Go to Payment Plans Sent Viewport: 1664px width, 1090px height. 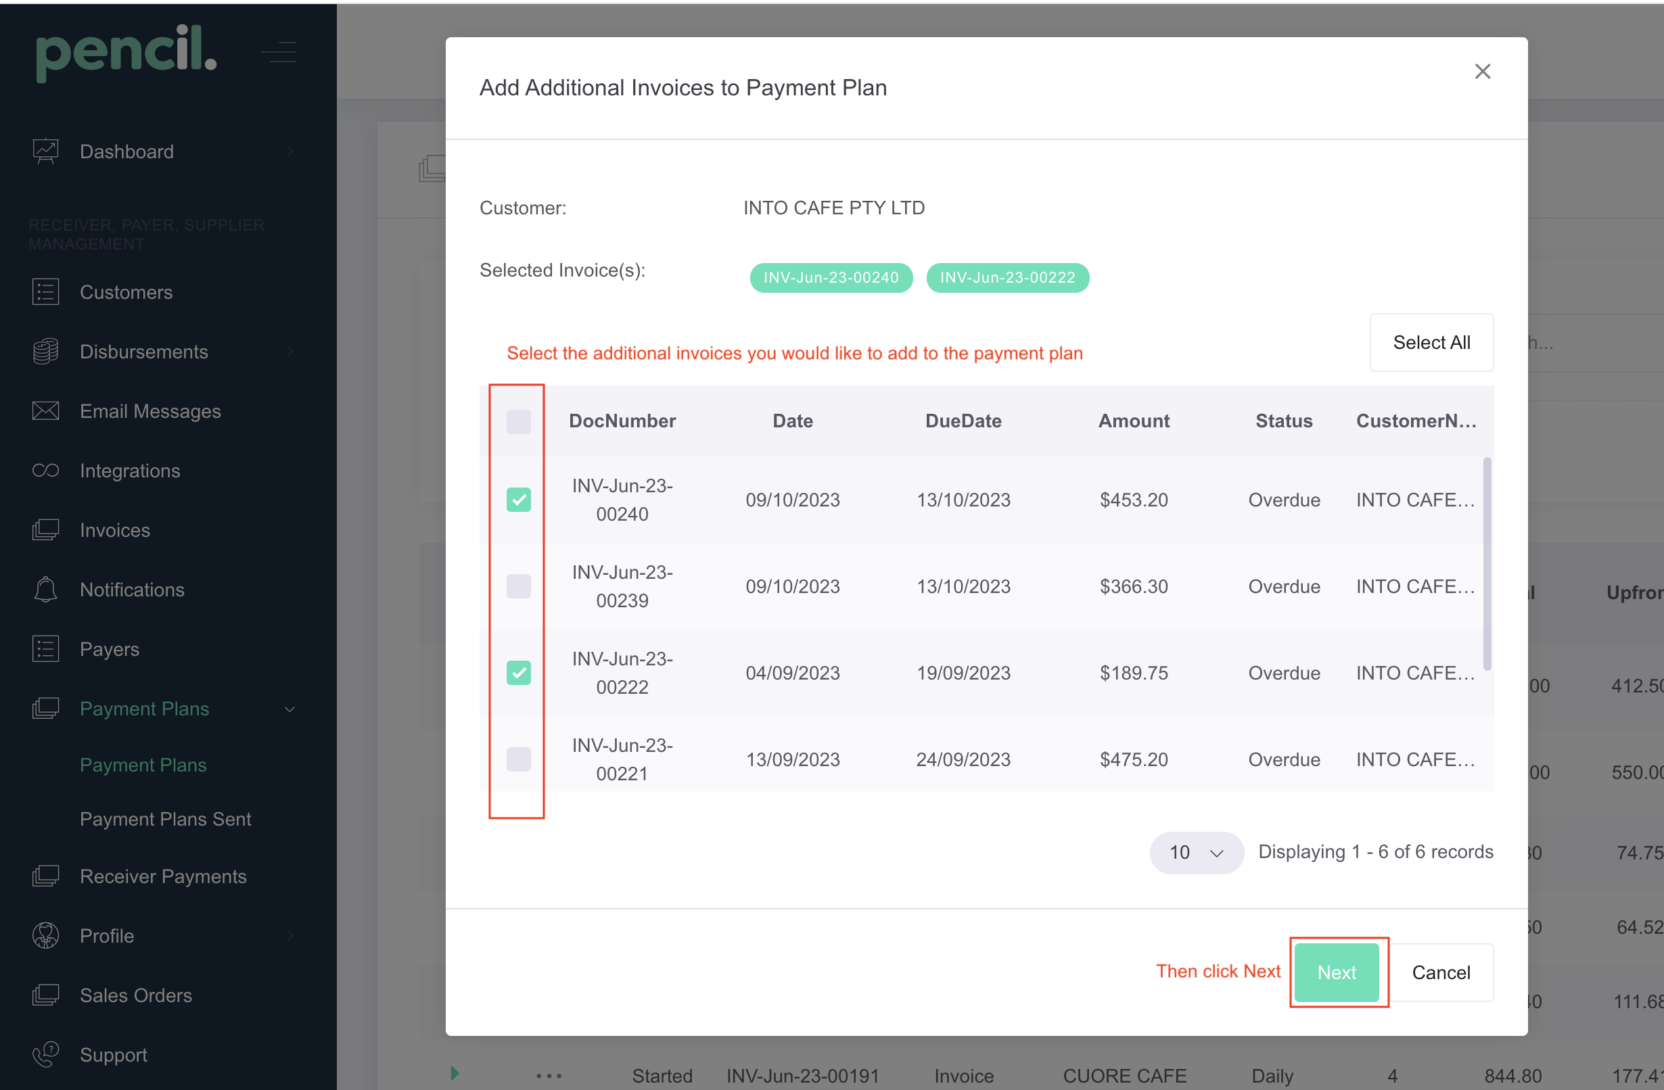[165, 818]
